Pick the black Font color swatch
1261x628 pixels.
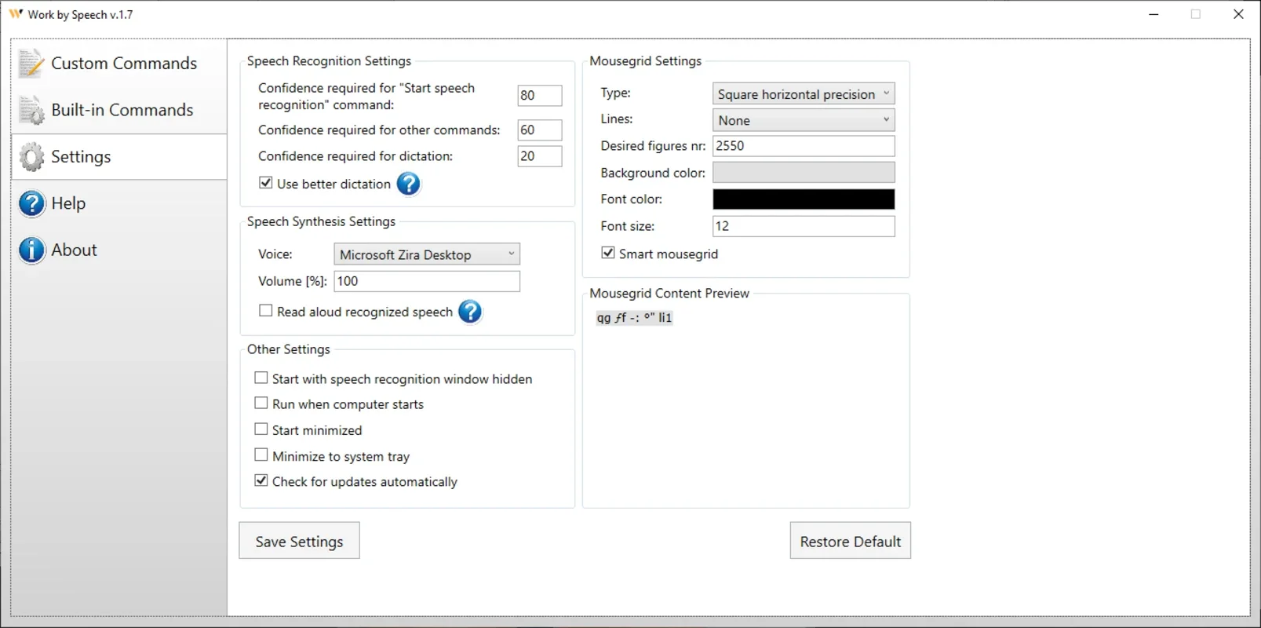pos(804,199)
